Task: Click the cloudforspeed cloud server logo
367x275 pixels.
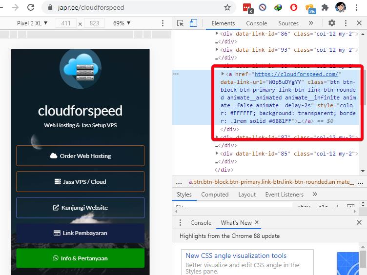Action: coord(80,69)
